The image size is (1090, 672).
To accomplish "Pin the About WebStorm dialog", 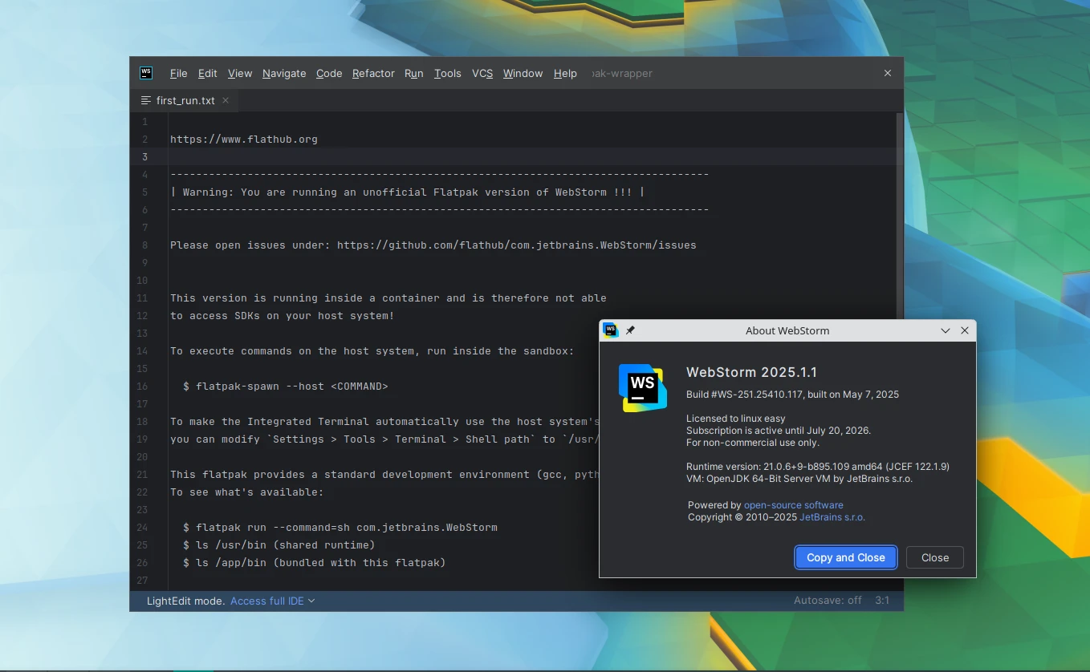I will click(630, 330).
